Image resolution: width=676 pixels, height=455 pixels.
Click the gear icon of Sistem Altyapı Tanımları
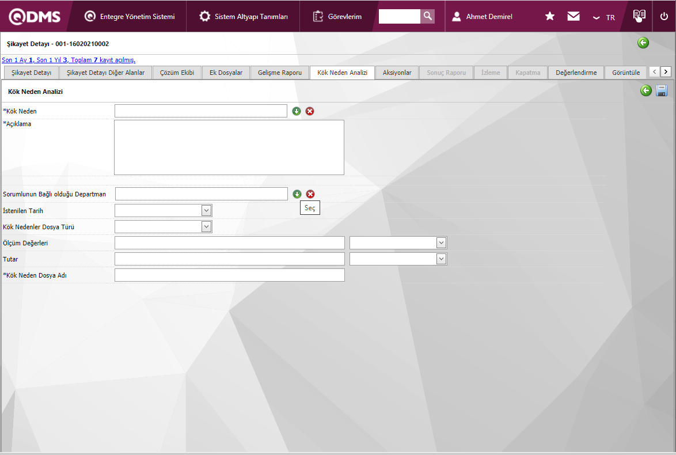205,16
